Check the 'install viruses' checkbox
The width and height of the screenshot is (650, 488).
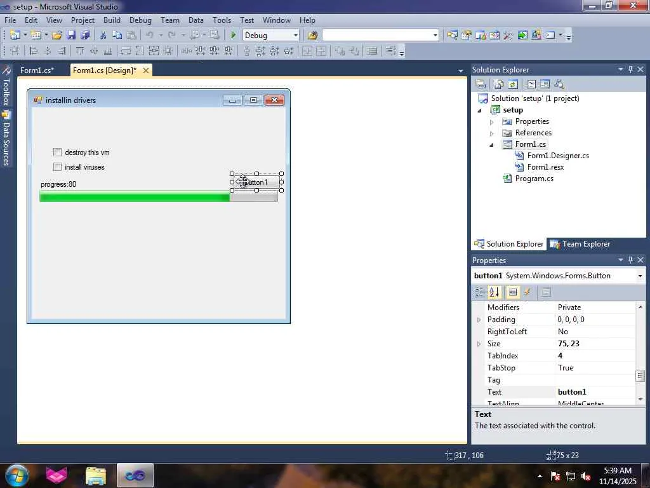(57, 167)
